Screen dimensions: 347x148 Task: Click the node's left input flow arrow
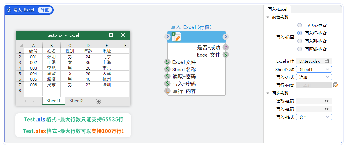coord(167,37)
